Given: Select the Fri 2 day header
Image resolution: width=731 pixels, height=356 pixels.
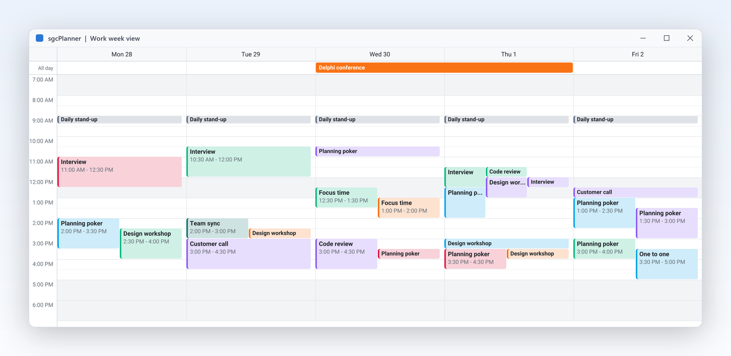Looking at the screenshot, I should point(638,54).
